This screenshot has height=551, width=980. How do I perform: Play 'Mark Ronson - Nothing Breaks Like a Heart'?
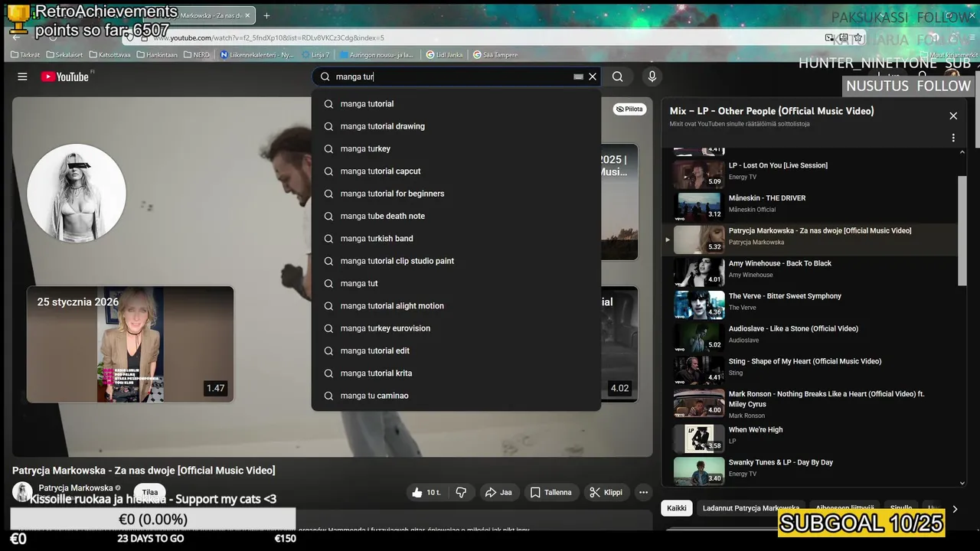(810, 403)
